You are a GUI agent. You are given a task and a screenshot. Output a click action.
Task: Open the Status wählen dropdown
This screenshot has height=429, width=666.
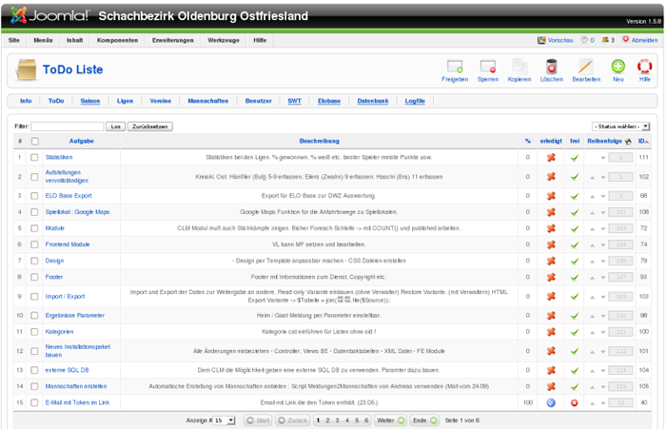(620, 126)
